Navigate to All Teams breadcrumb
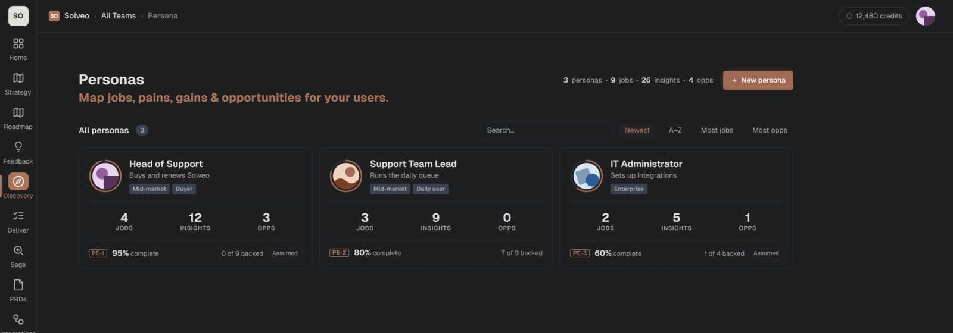The height and width of the screenshot is (333, 953). pos(119,16)
